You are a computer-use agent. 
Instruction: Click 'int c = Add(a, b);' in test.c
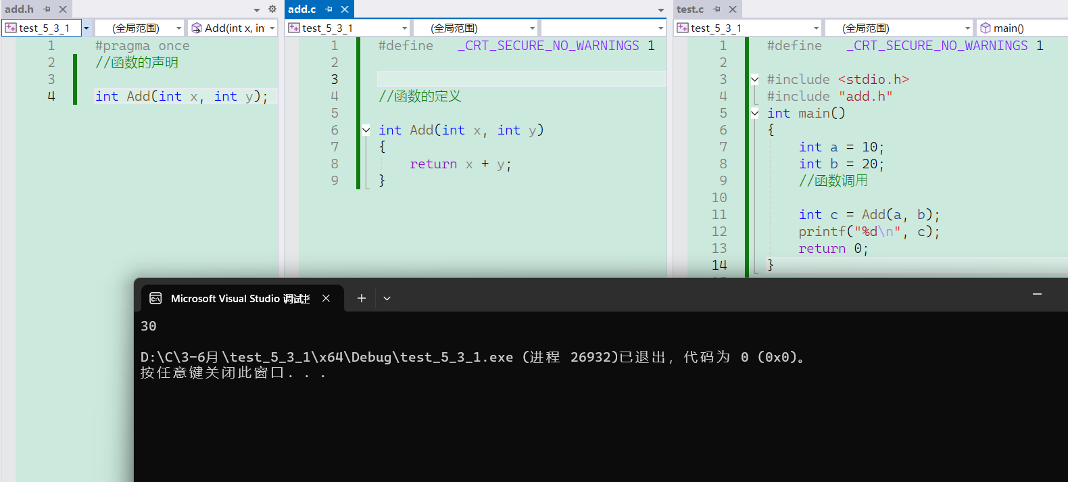pos(869,215)
